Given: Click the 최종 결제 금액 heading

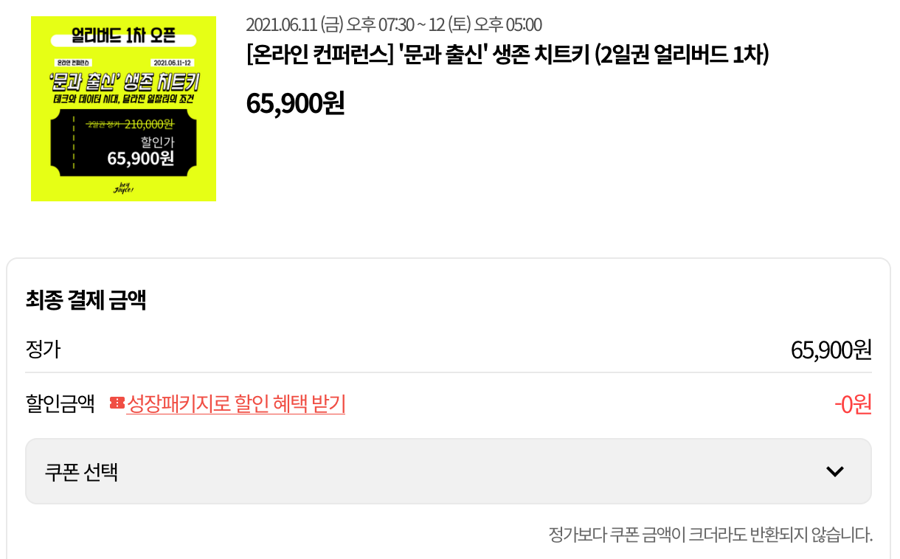Looking at the screenshot, I should pyautogui.click(x=86, y=300).
